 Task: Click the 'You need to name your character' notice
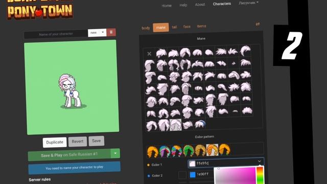tap(74, 168)
